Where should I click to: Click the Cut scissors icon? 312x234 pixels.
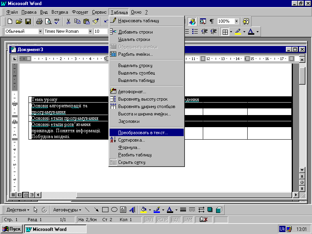[x=68, y=21]
